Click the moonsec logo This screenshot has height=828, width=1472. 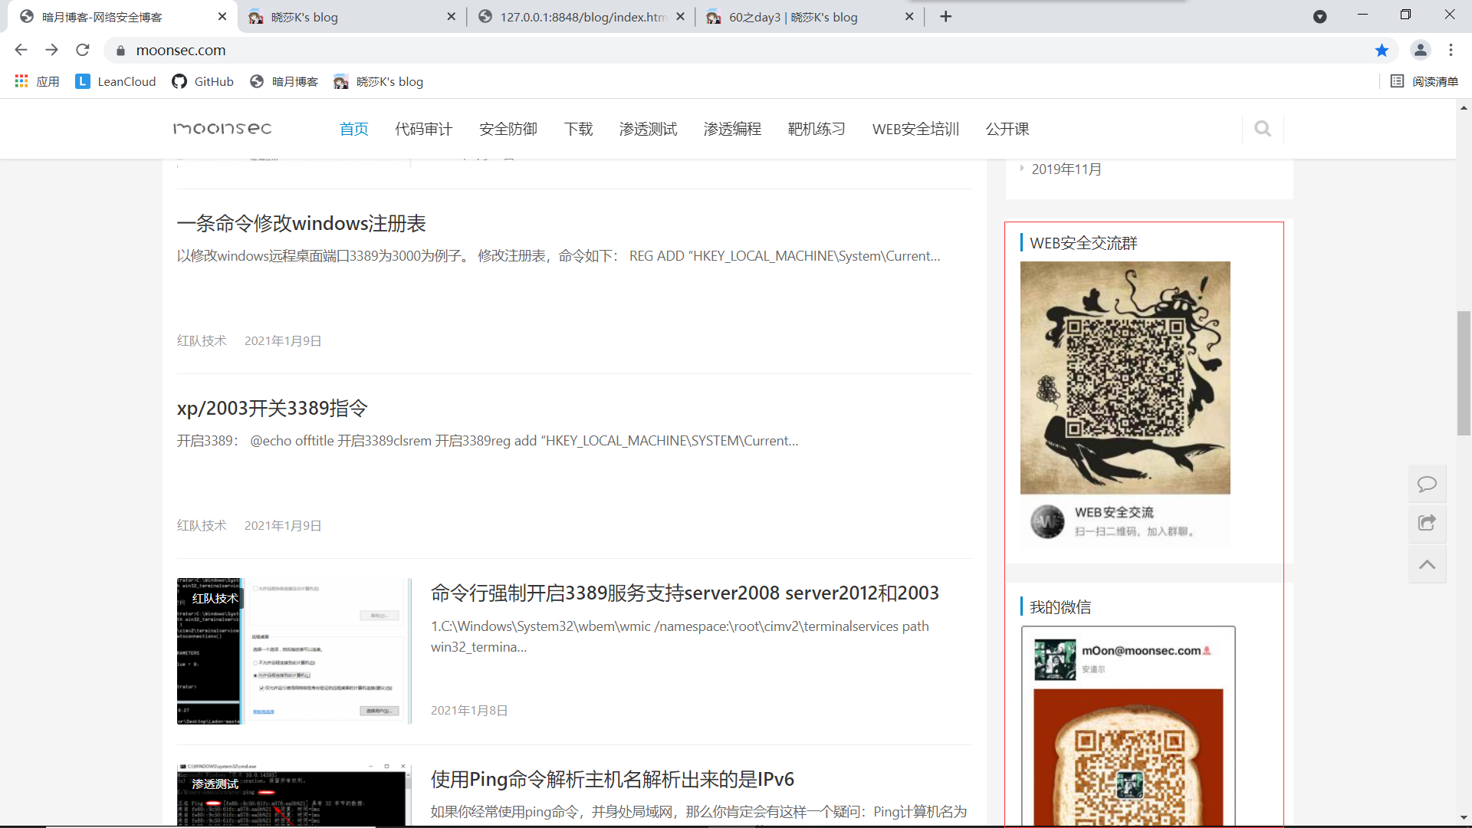(x=222, y=129)
